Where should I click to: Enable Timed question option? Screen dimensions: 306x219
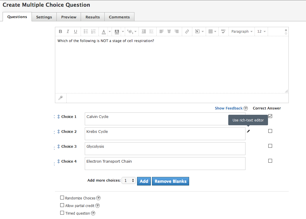click(62, 213)
